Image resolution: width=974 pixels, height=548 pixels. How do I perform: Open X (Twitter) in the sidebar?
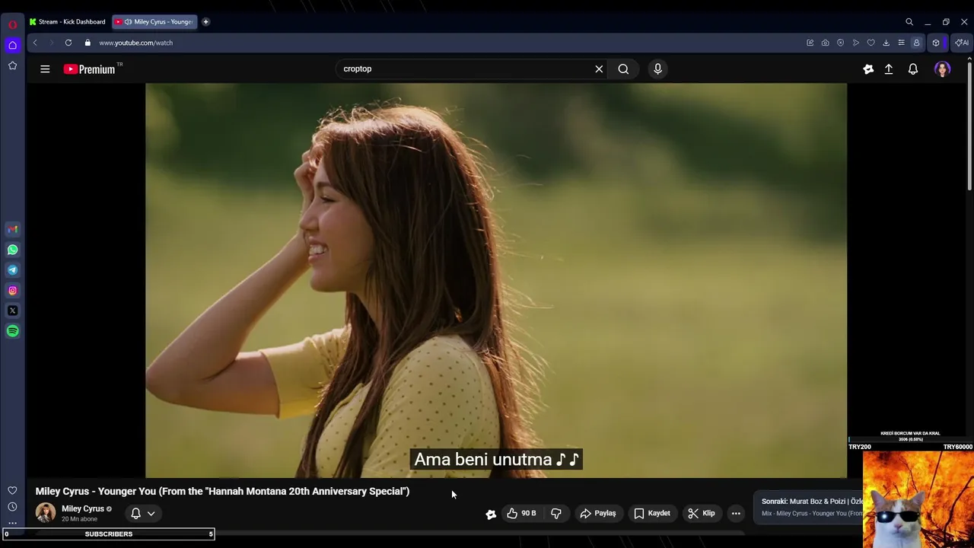click(x=12, y=311)
